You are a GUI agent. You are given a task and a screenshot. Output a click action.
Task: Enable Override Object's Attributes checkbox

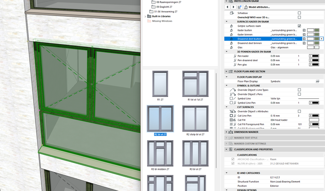299,111
